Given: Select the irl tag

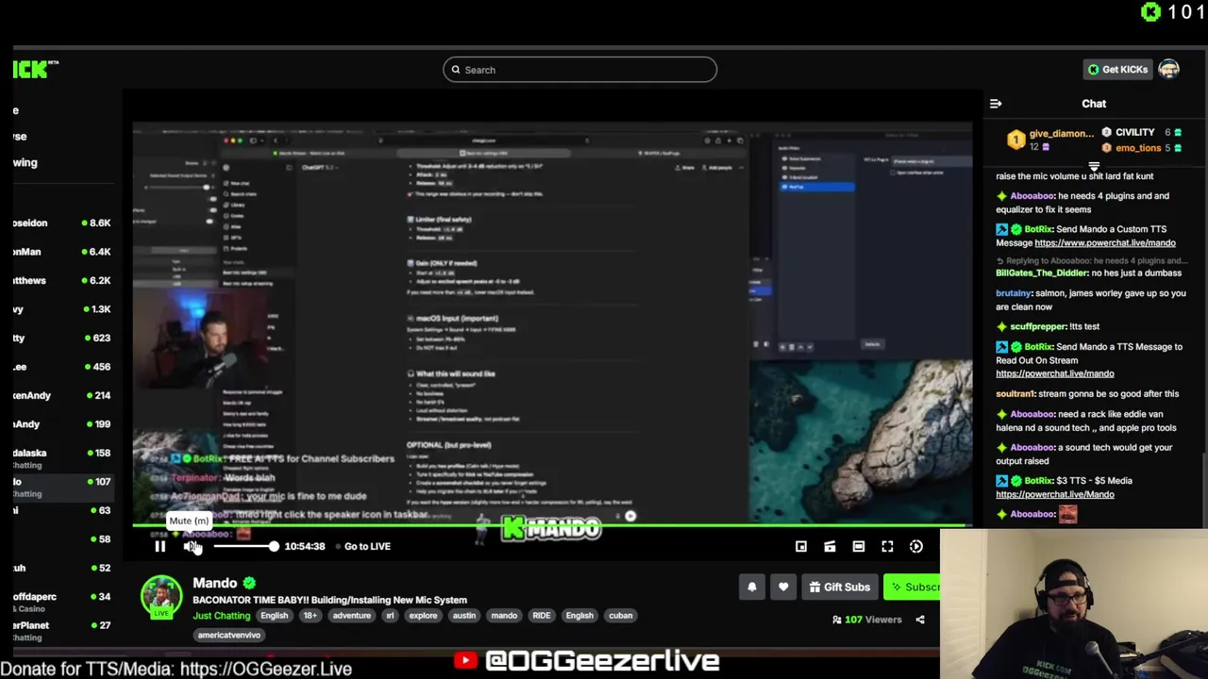Looking at the screenshot, I should pyautogui.click(x=389, y=616).
